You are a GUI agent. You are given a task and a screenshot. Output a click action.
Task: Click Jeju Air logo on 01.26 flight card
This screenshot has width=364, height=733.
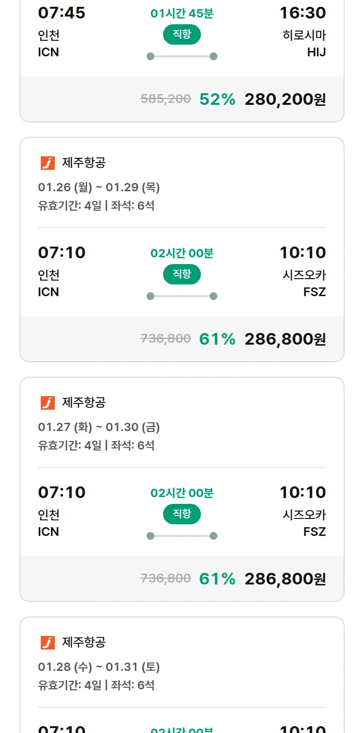tap(48, 163)
